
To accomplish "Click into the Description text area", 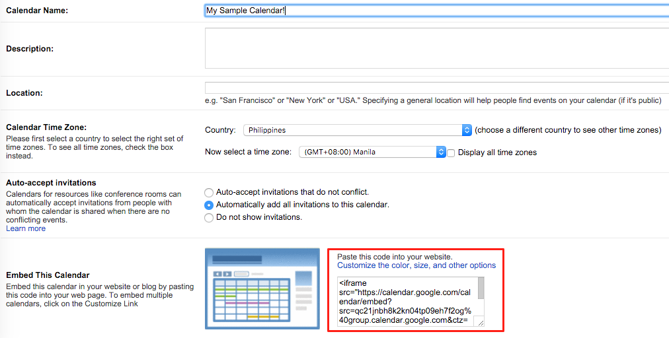I will pos(437,48).
